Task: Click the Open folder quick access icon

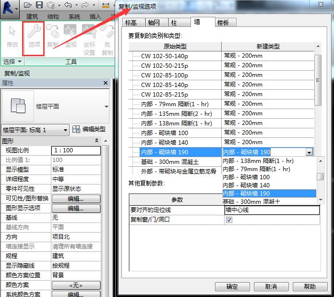Action: [28, 5]
